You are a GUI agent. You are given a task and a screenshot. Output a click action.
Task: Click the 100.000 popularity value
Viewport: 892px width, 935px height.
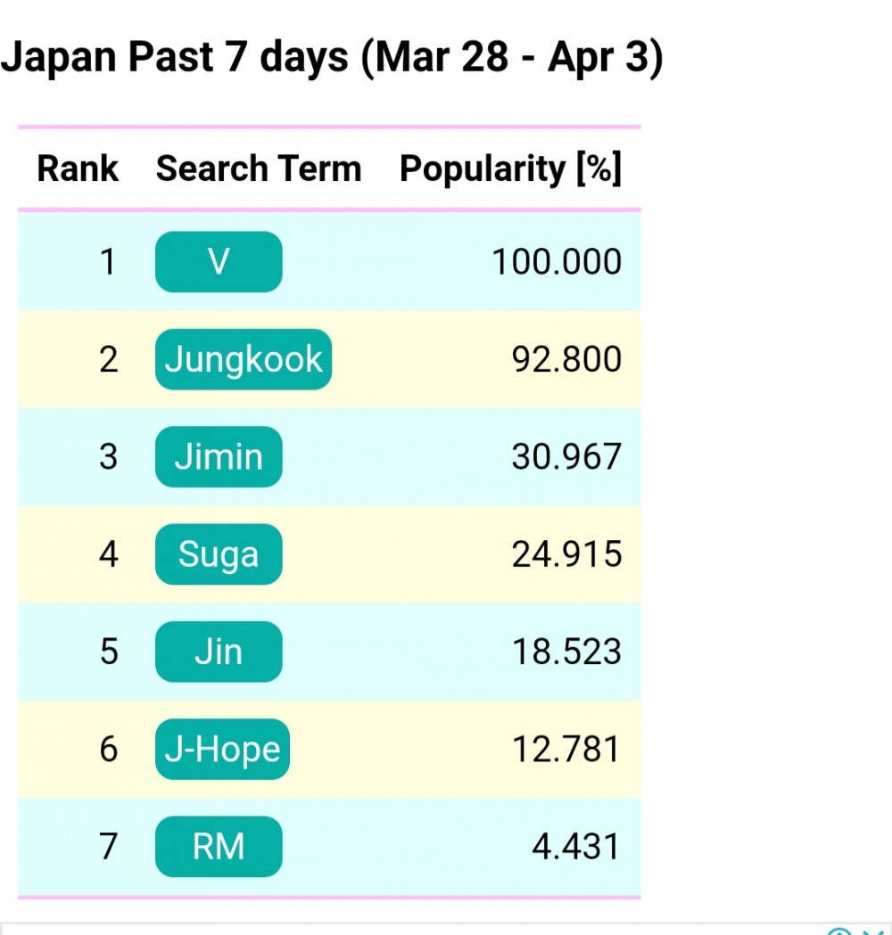tap(557, 262)
